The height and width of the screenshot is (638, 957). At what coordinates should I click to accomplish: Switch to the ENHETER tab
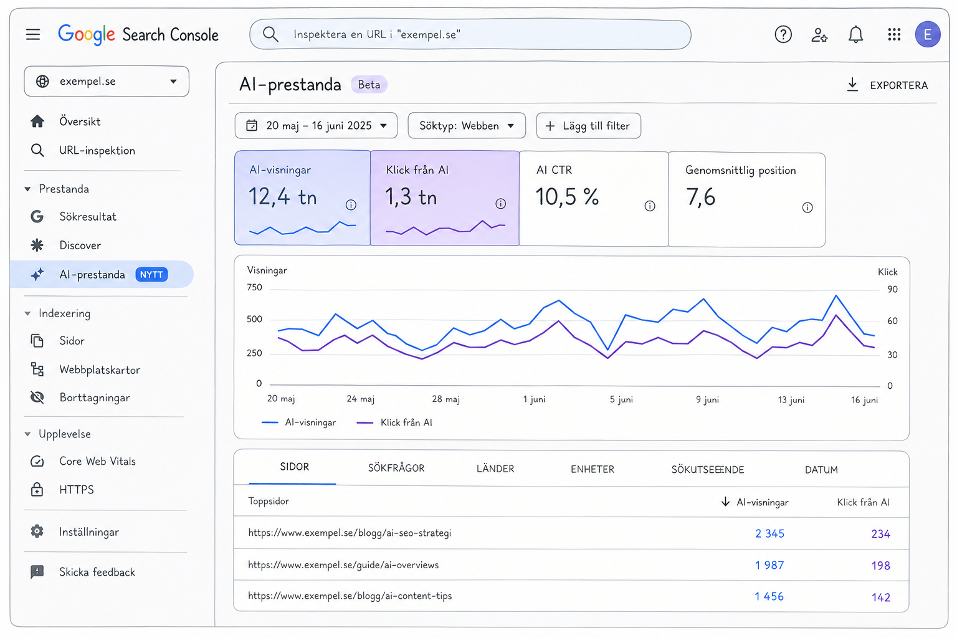[x=593, y=469]
